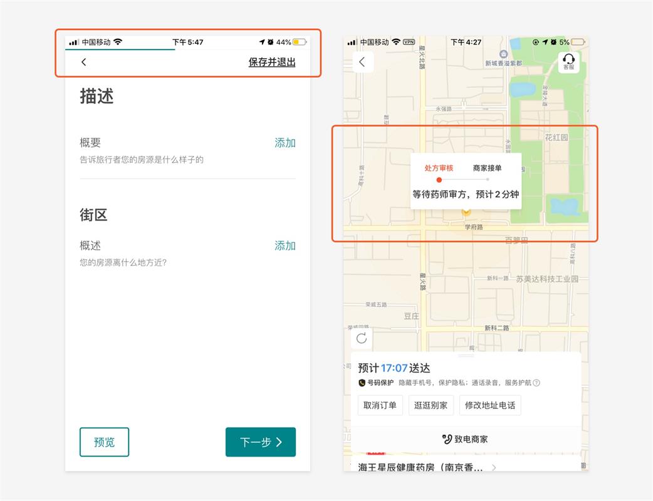
Task: Tap the 逛逛别家 button
Action: (431, 405)
